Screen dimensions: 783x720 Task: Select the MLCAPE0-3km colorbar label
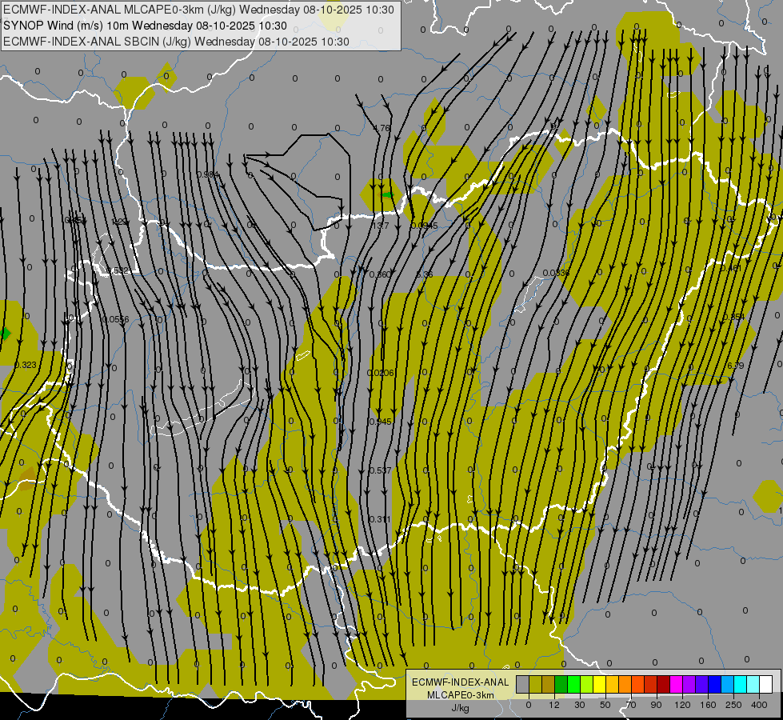[x=461, y=695]
